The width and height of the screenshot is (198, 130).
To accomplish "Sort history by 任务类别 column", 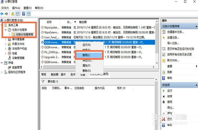I will point(79,88).
